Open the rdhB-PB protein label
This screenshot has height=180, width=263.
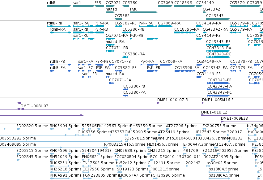tap(57, 62)
